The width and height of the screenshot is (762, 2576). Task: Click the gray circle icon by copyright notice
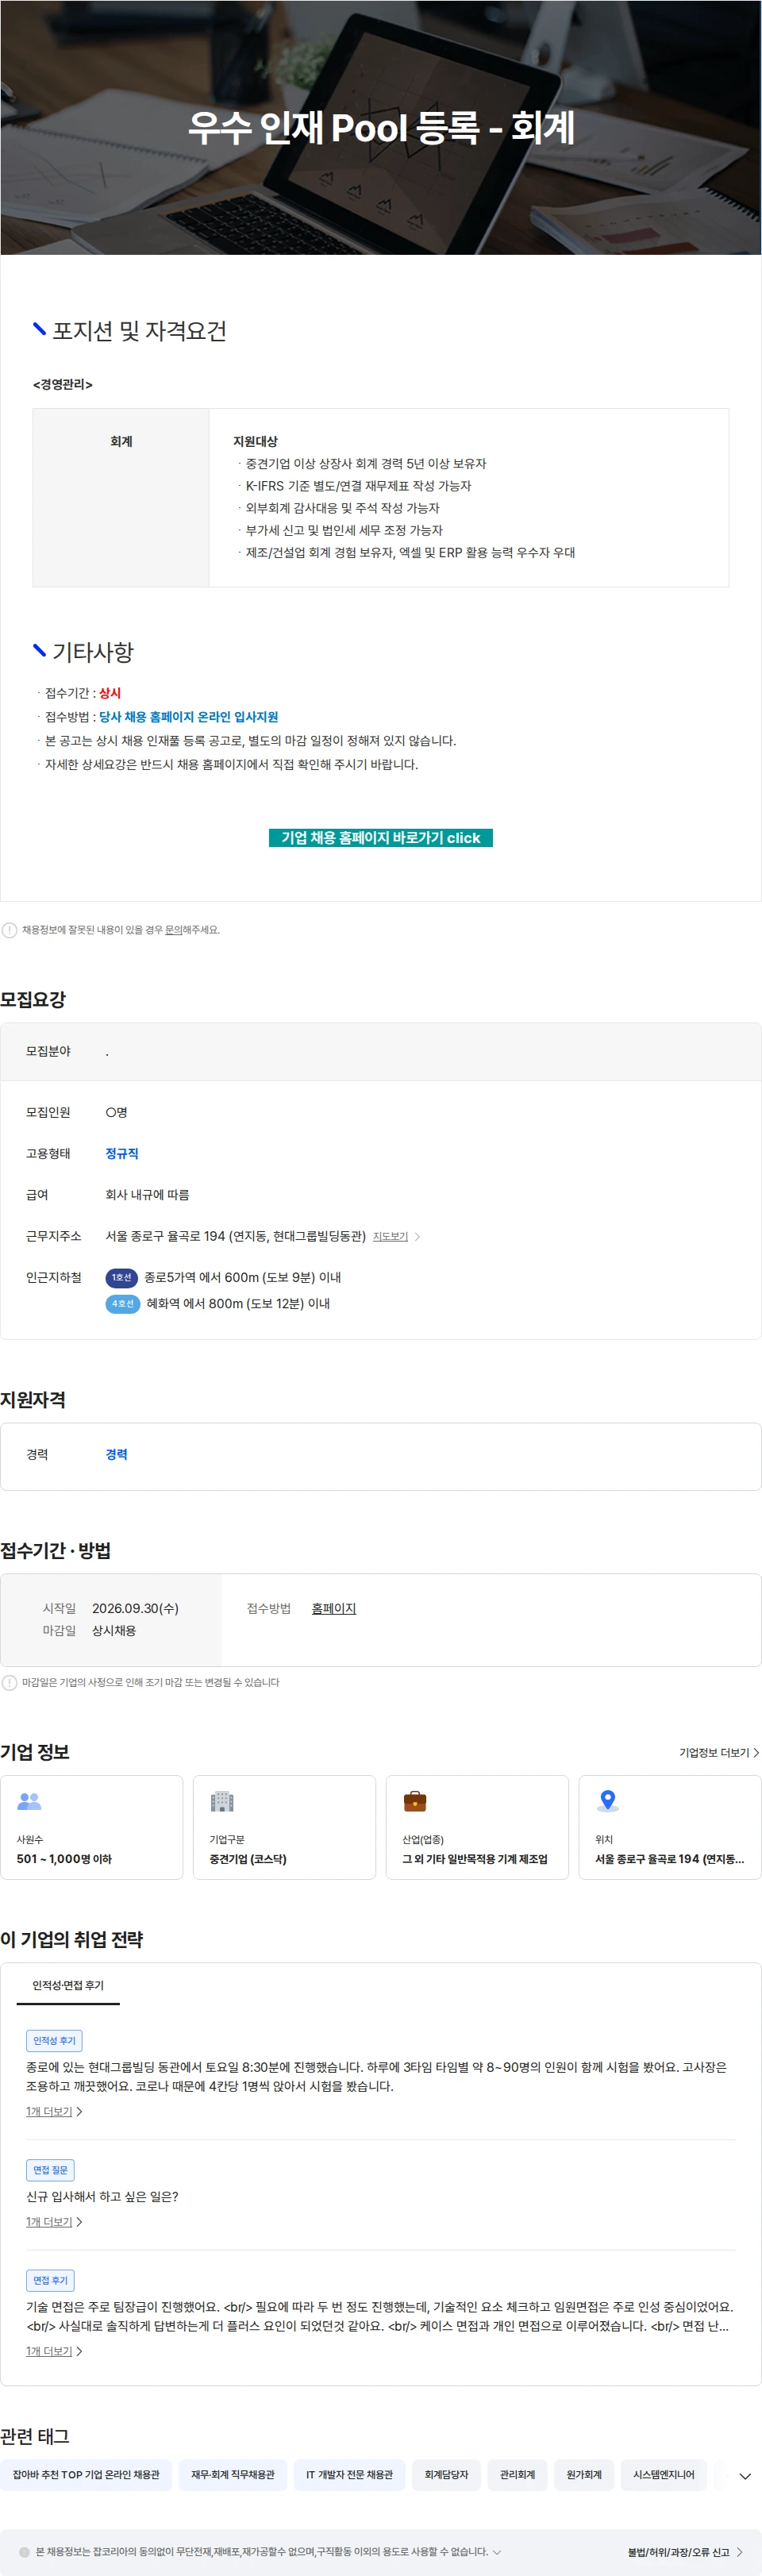[25, 2552]
